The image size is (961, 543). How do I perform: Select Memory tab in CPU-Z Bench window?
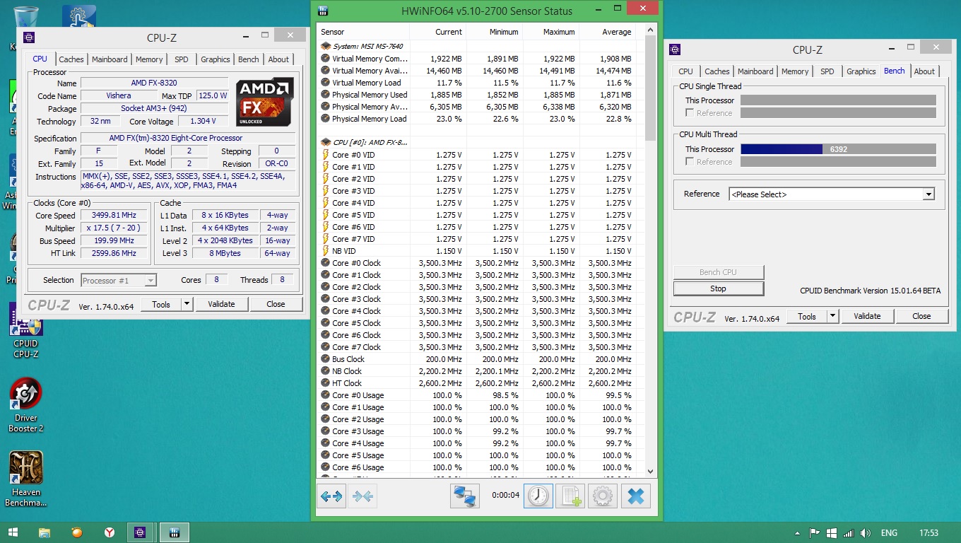(x=795, y=71)
